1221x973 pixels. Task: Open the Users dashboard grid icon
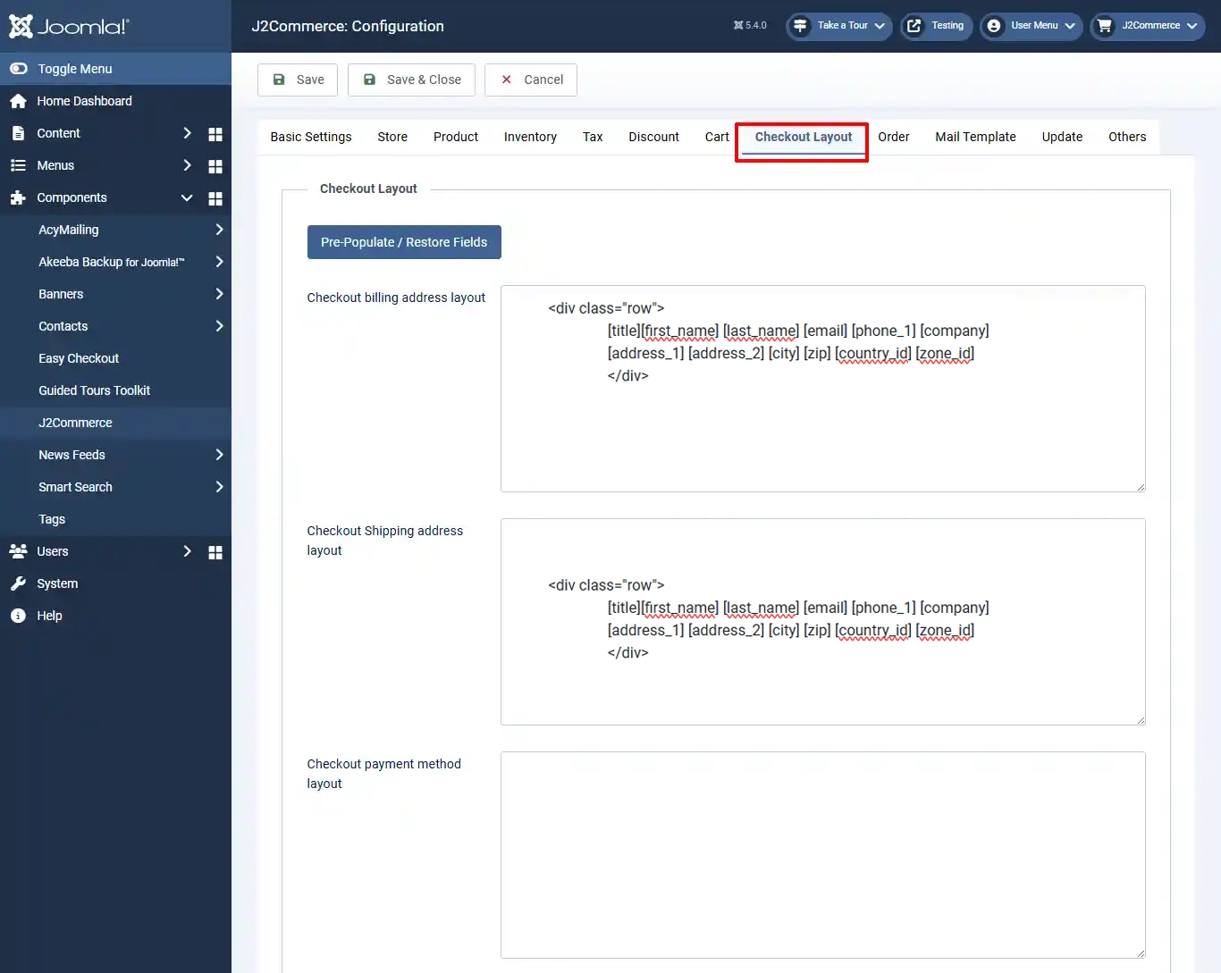215,552
